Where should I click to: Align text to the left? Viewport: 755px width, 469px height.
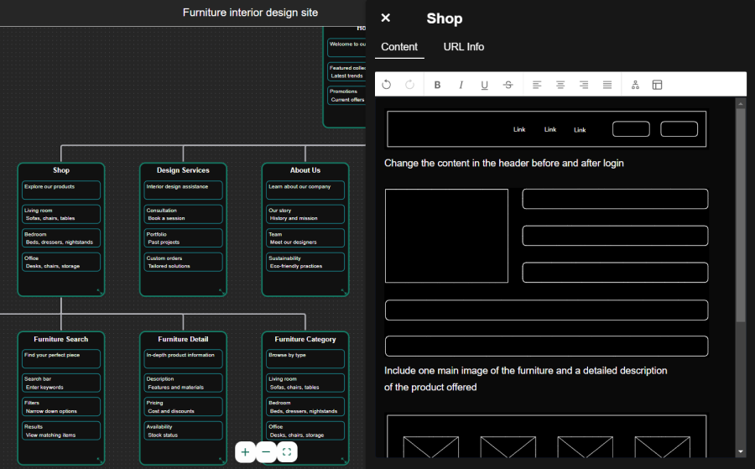click(537, 85)
